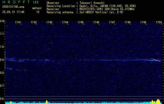Select the file name 2509131740.png

[13, 7]
